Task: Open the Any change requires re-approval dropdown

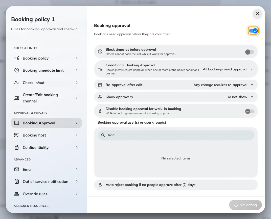Action: [223, 85]
